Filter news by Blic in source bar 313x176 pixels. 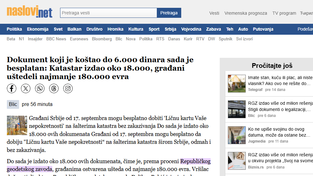(x=119, y=39)
